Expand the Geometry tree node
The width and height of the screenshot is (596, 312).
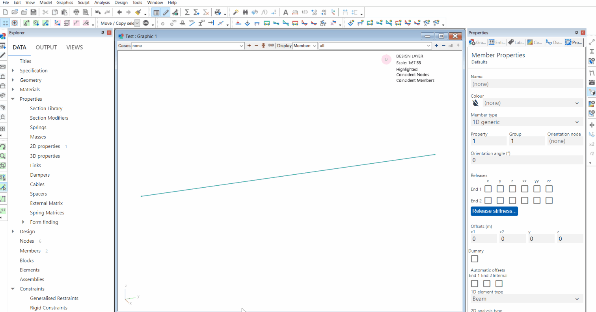[x=13, y=80]
